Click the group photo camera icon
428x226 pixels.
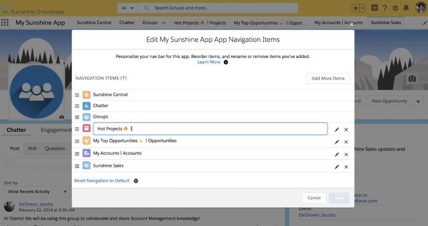pyautogui.click(x=62, y=117)
